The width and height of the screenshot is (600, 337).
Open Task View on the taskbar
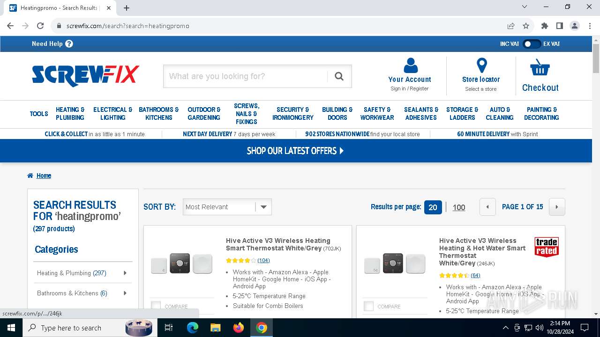169,328
